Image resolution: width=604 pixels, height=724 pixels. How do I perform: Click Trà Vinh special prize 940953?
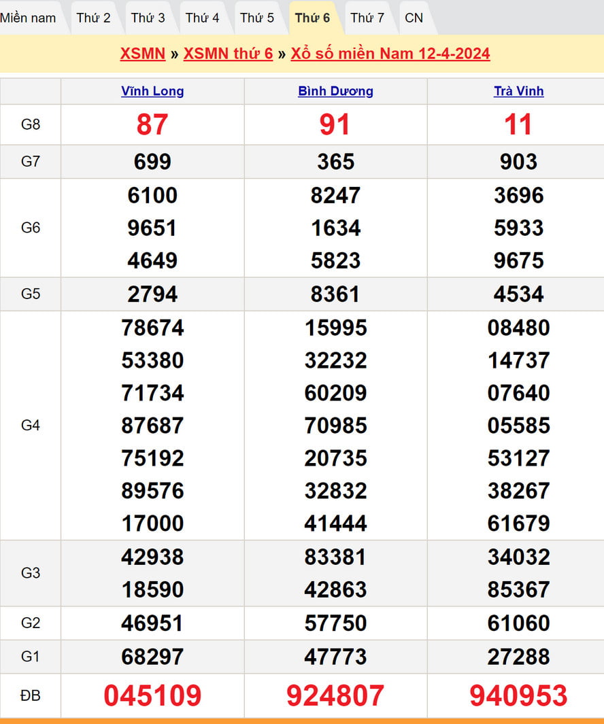point(518,695)
